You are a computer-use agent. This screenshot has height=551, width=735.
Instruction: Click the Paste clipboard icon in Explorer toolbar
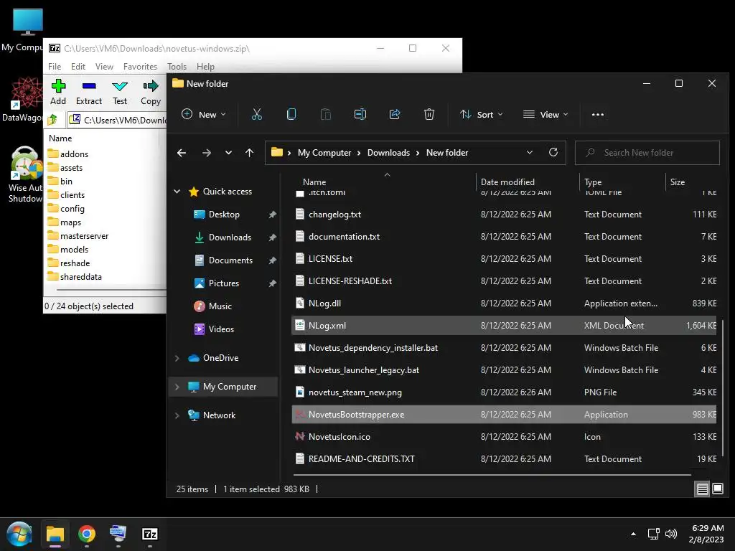(325, 114)
